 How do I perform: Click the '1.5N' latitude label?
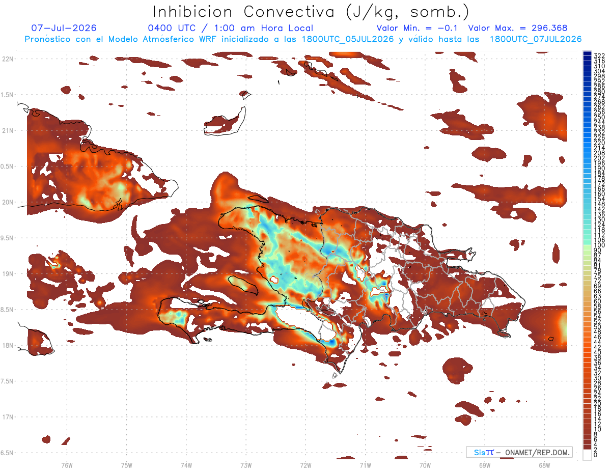[x=6, y=95]
